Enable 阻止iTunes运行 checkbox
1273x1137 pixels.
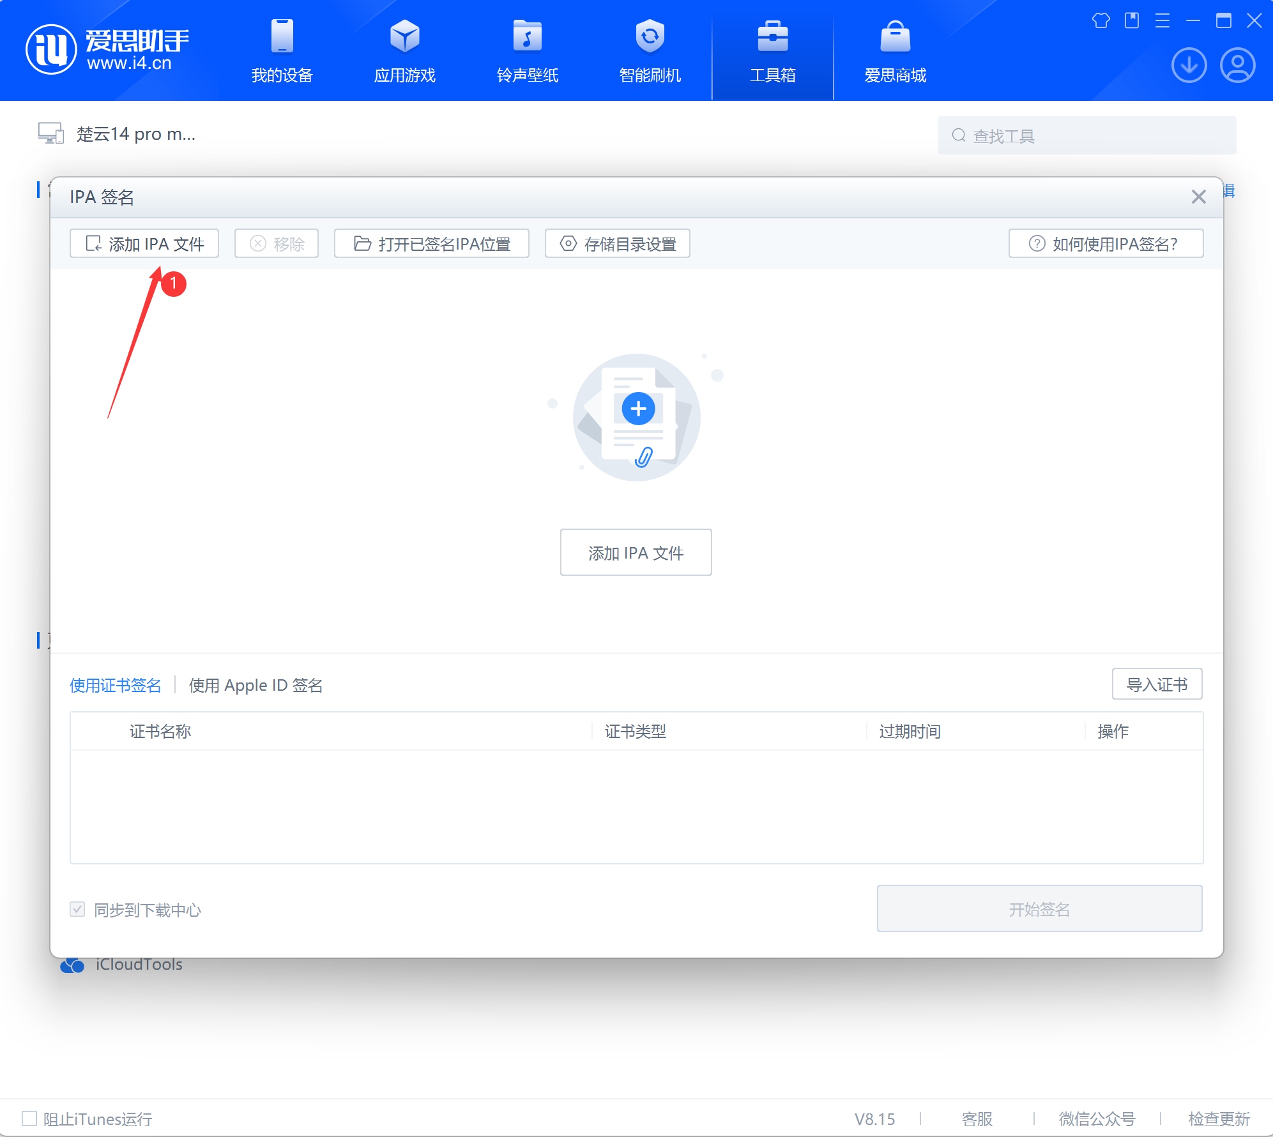coord(29,1118)
